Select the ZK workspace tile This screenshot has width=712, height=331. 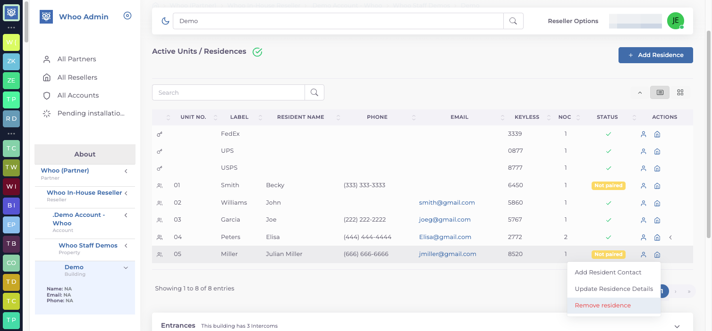pyautogui.click(x=11, y=61)
